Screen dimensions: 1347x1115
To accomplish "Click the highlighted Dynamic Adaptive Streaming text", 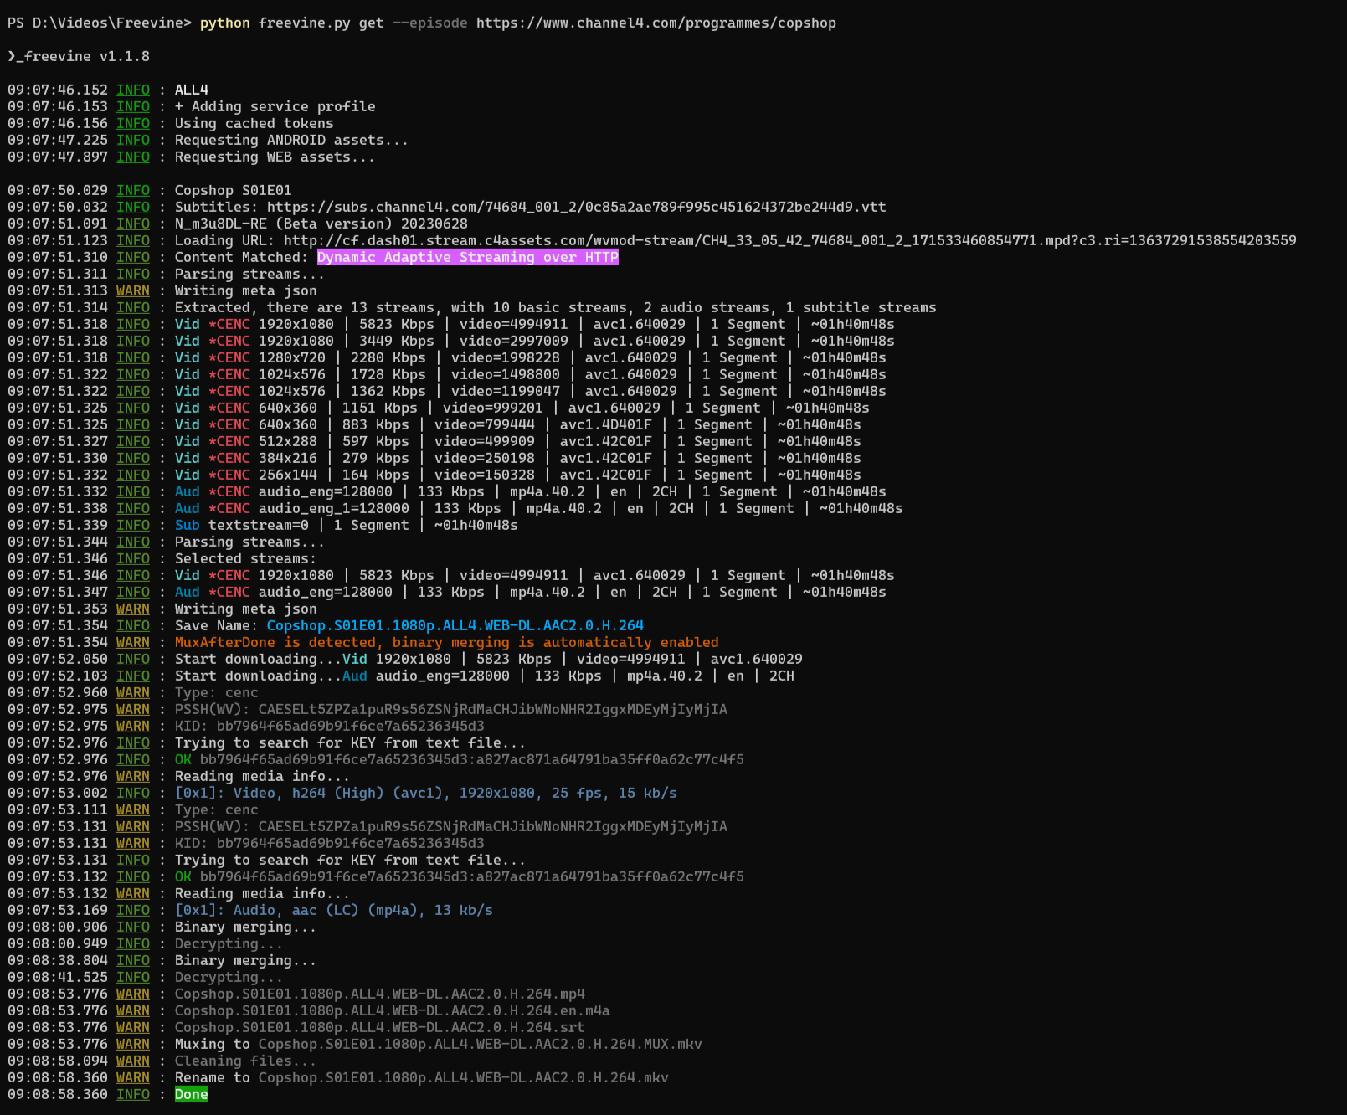I will pyautogui.click(x=467, y=257).
